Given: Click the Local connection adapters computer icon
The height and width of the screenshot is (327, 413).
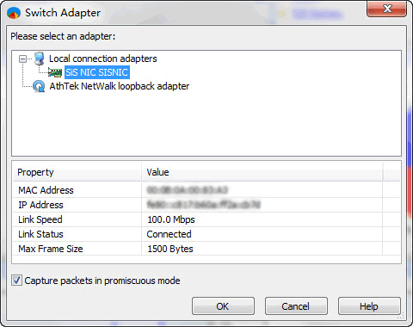Looking at the screenshot, I should (x=40, y=59).
